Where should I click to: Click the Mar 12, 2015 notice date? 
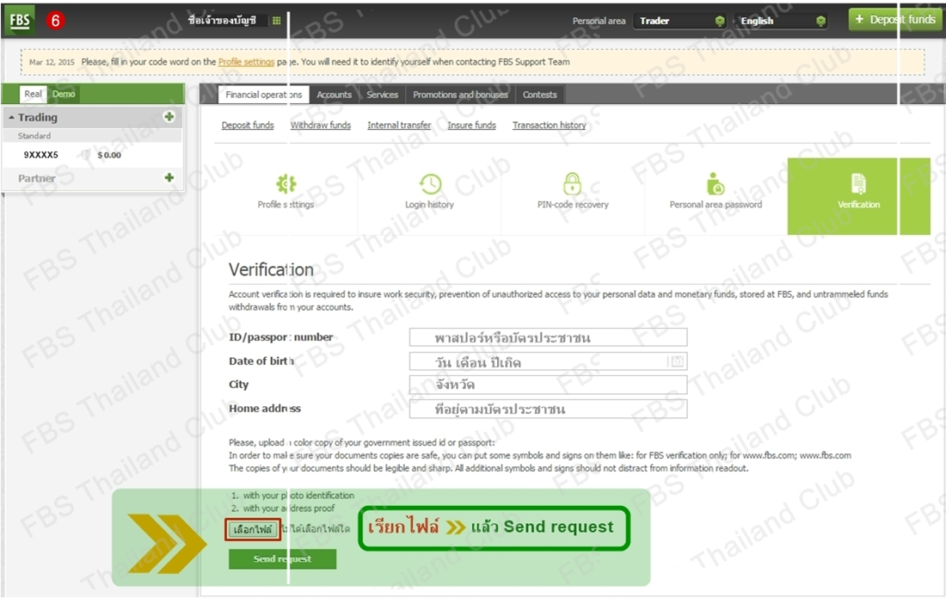(x=52, y=62)
